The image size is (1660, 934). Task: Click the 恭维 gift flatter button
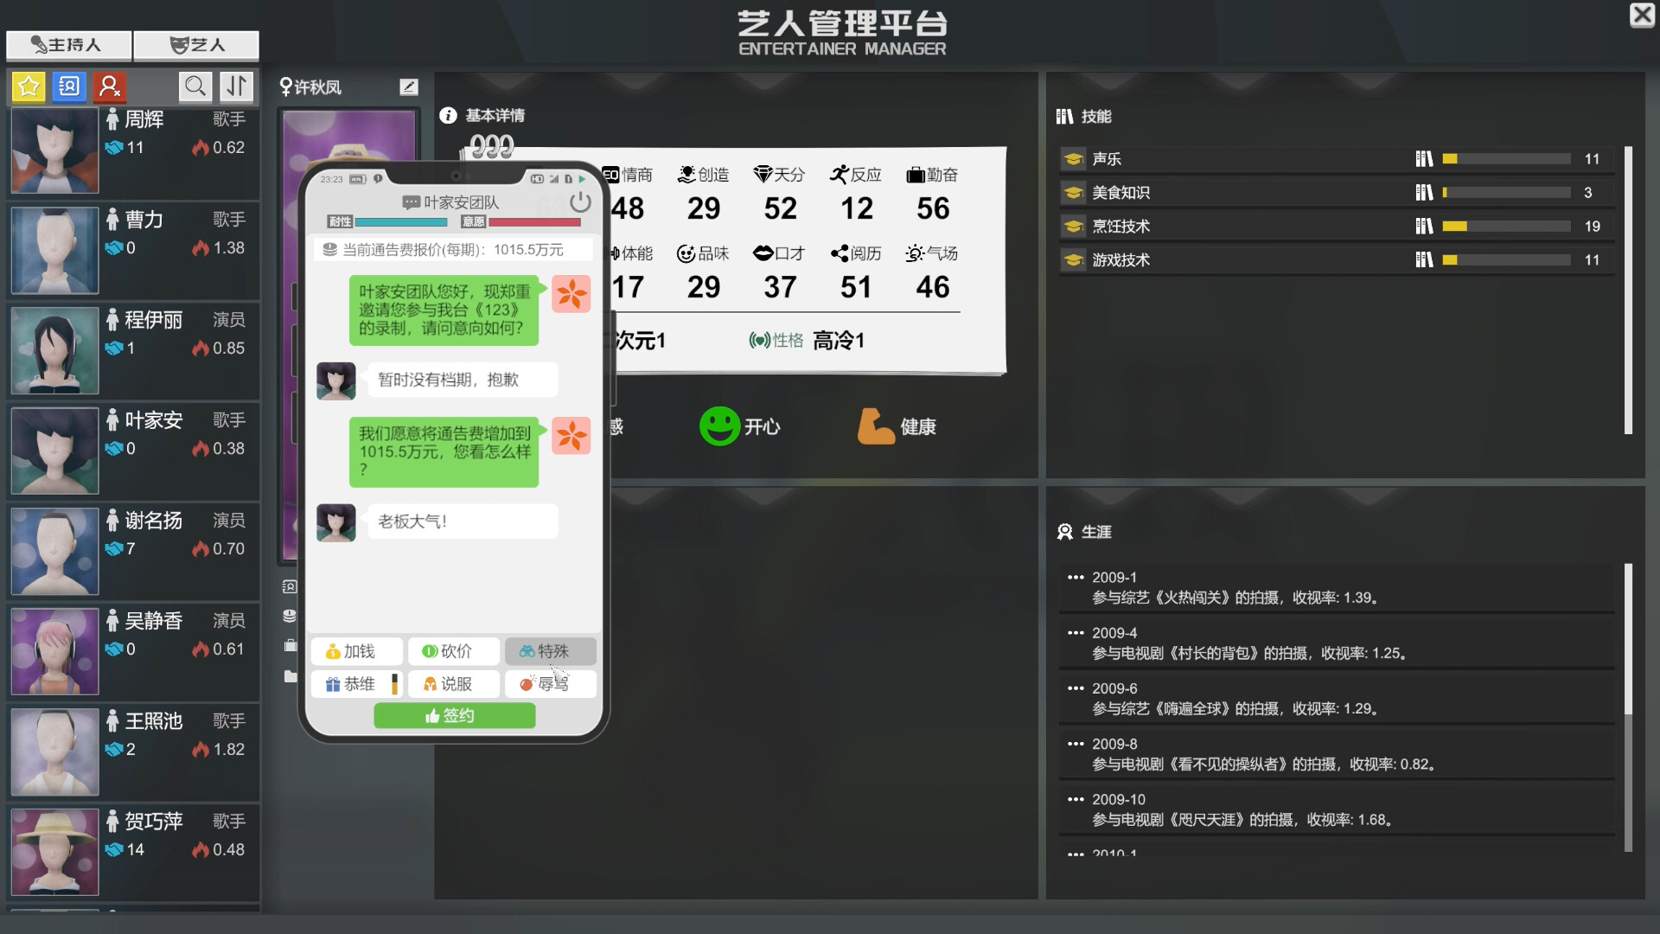[356, 684]
